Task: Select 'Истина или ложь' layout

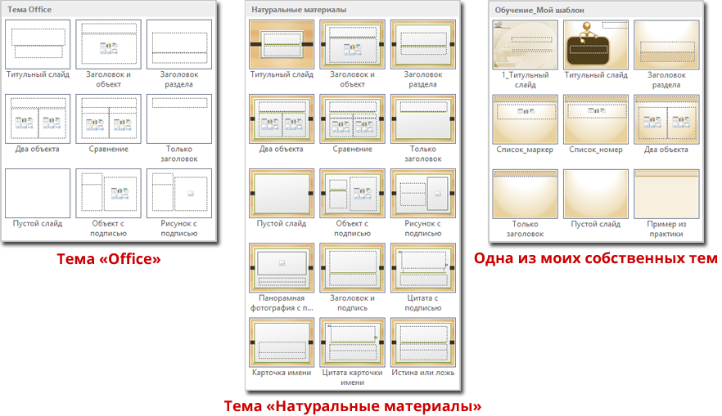Action: tap(423, 342)
